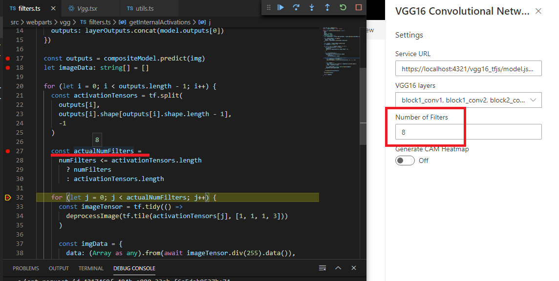Toggle the Generate CAM Heatmap switch

405,161
